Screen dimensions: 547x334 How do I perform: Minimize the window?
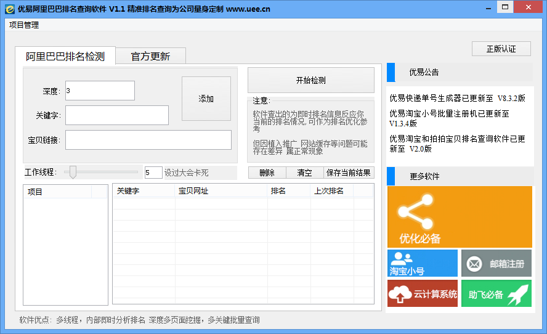[488, 7]
